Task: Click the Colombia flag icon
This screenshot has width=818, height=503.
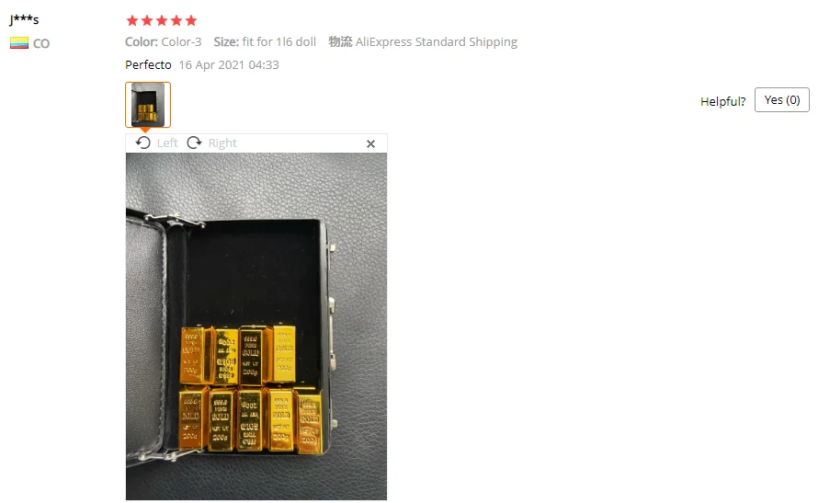Action: click(x=19, y=43)
